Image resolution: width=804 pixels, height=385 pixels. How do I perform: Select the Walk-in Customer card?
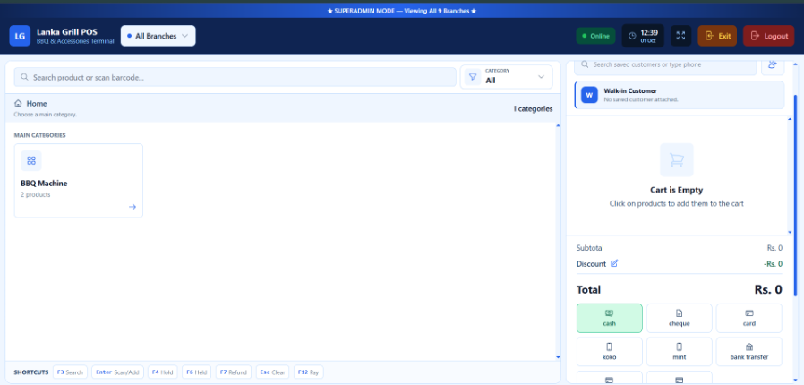tap(680, 95)
